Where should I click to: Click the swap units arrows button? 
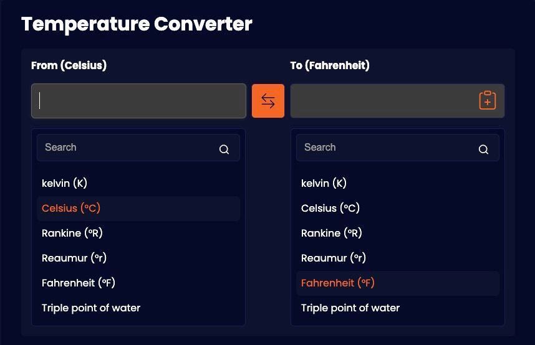pyautogui.click(x=268, y=101)
